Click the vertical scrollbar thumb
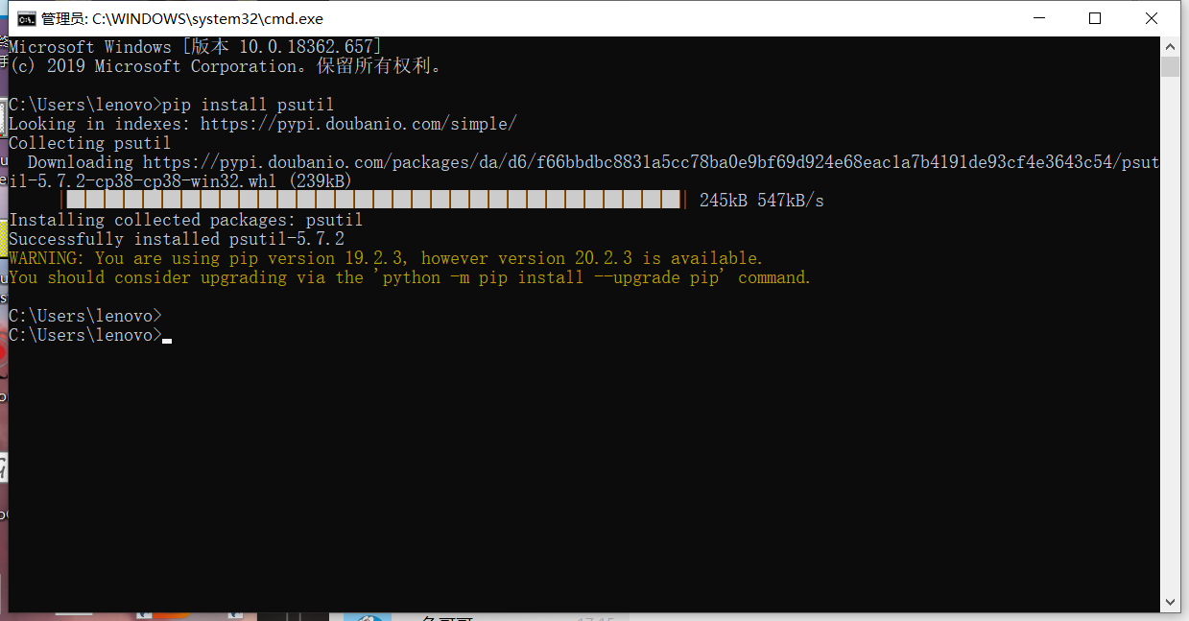 (1170, 66)
